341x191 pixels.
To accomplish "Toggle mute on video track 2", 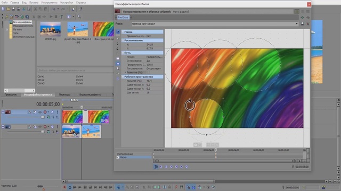I will click(52, 127).
